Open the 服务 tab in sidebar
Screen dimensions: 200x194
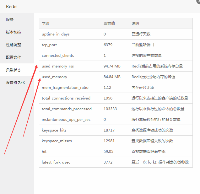click(10, 19)
